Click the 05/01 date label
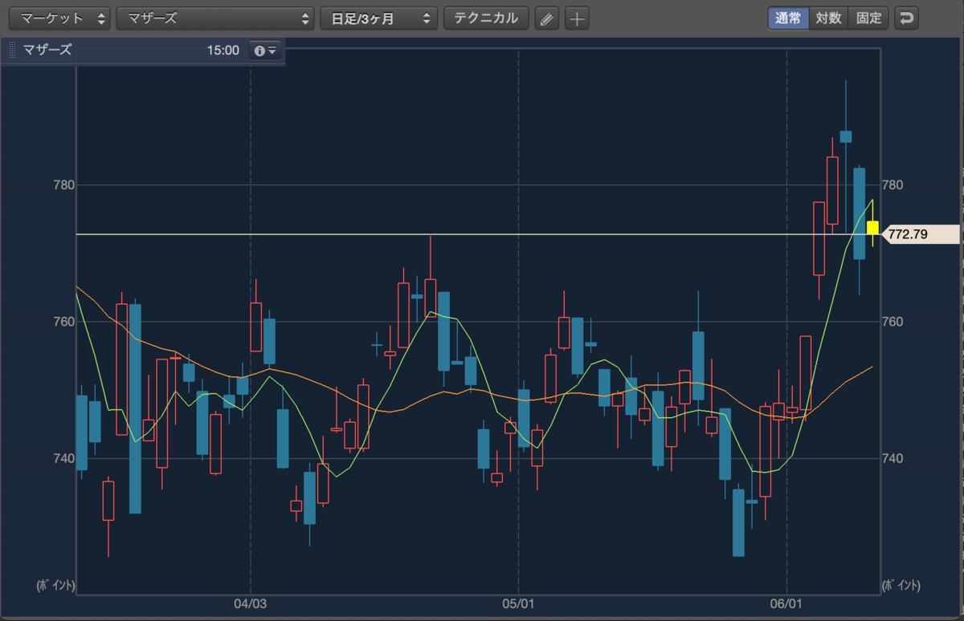 click(x=518, y=603)
